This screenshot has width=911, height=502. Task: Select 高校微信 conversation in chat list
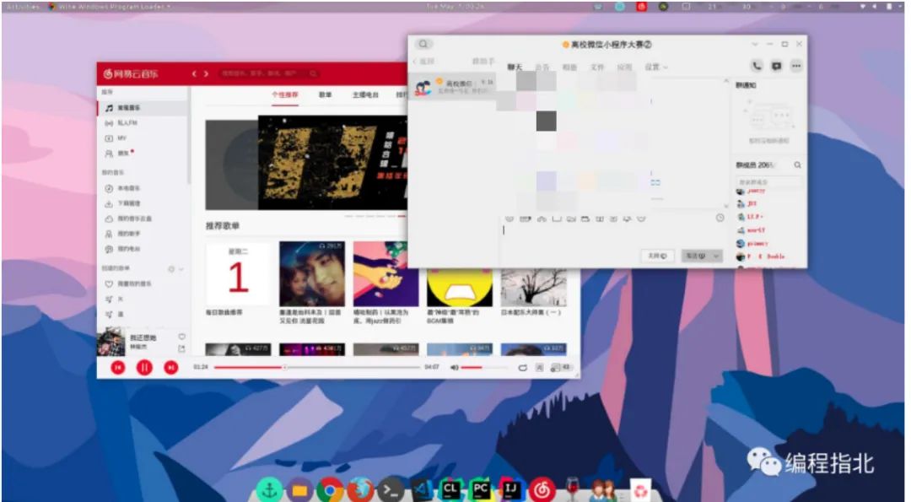pos(452,87)
